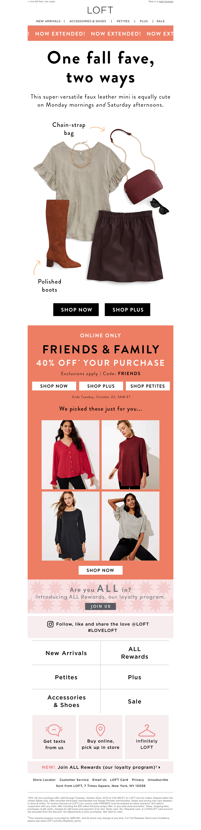Open the web browser link

[x=166, y=2]
